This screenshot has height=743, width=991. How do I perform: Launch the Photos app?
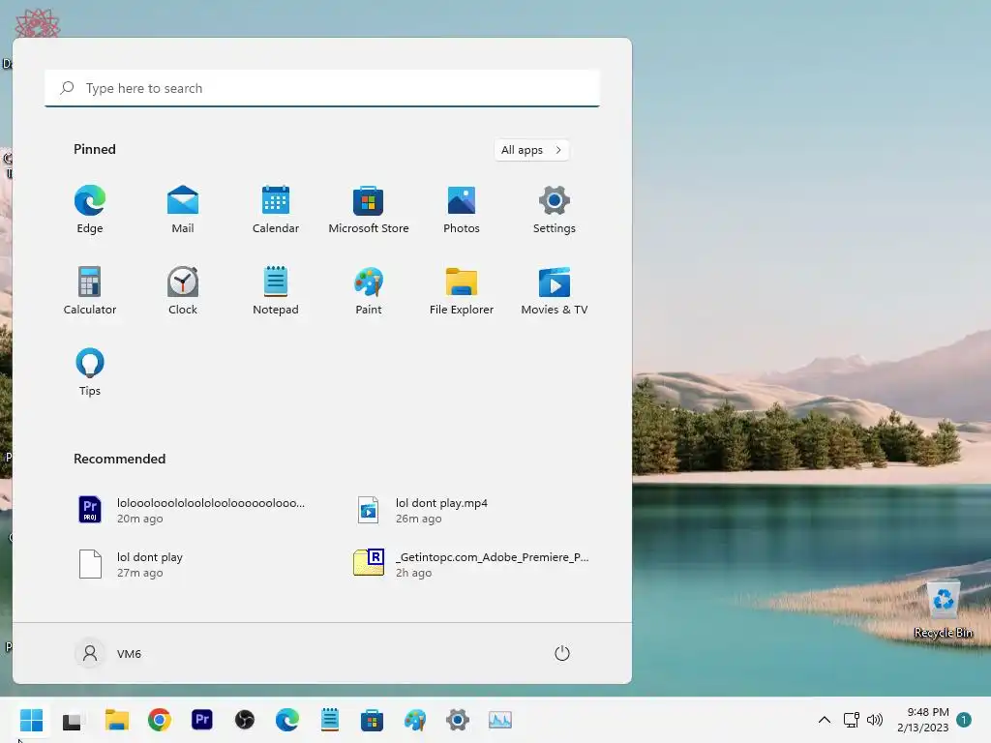point(462,210)
